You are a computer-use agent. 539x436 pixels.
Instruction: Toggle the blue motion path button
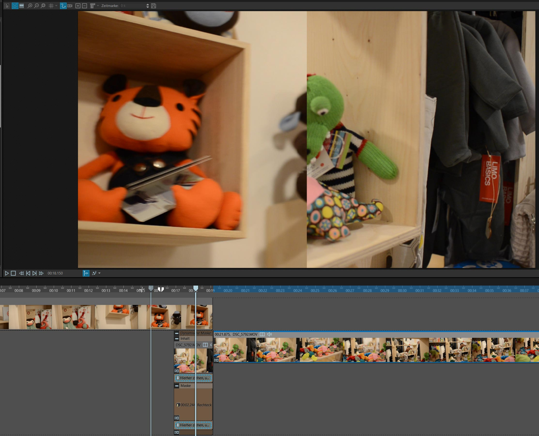63,6
